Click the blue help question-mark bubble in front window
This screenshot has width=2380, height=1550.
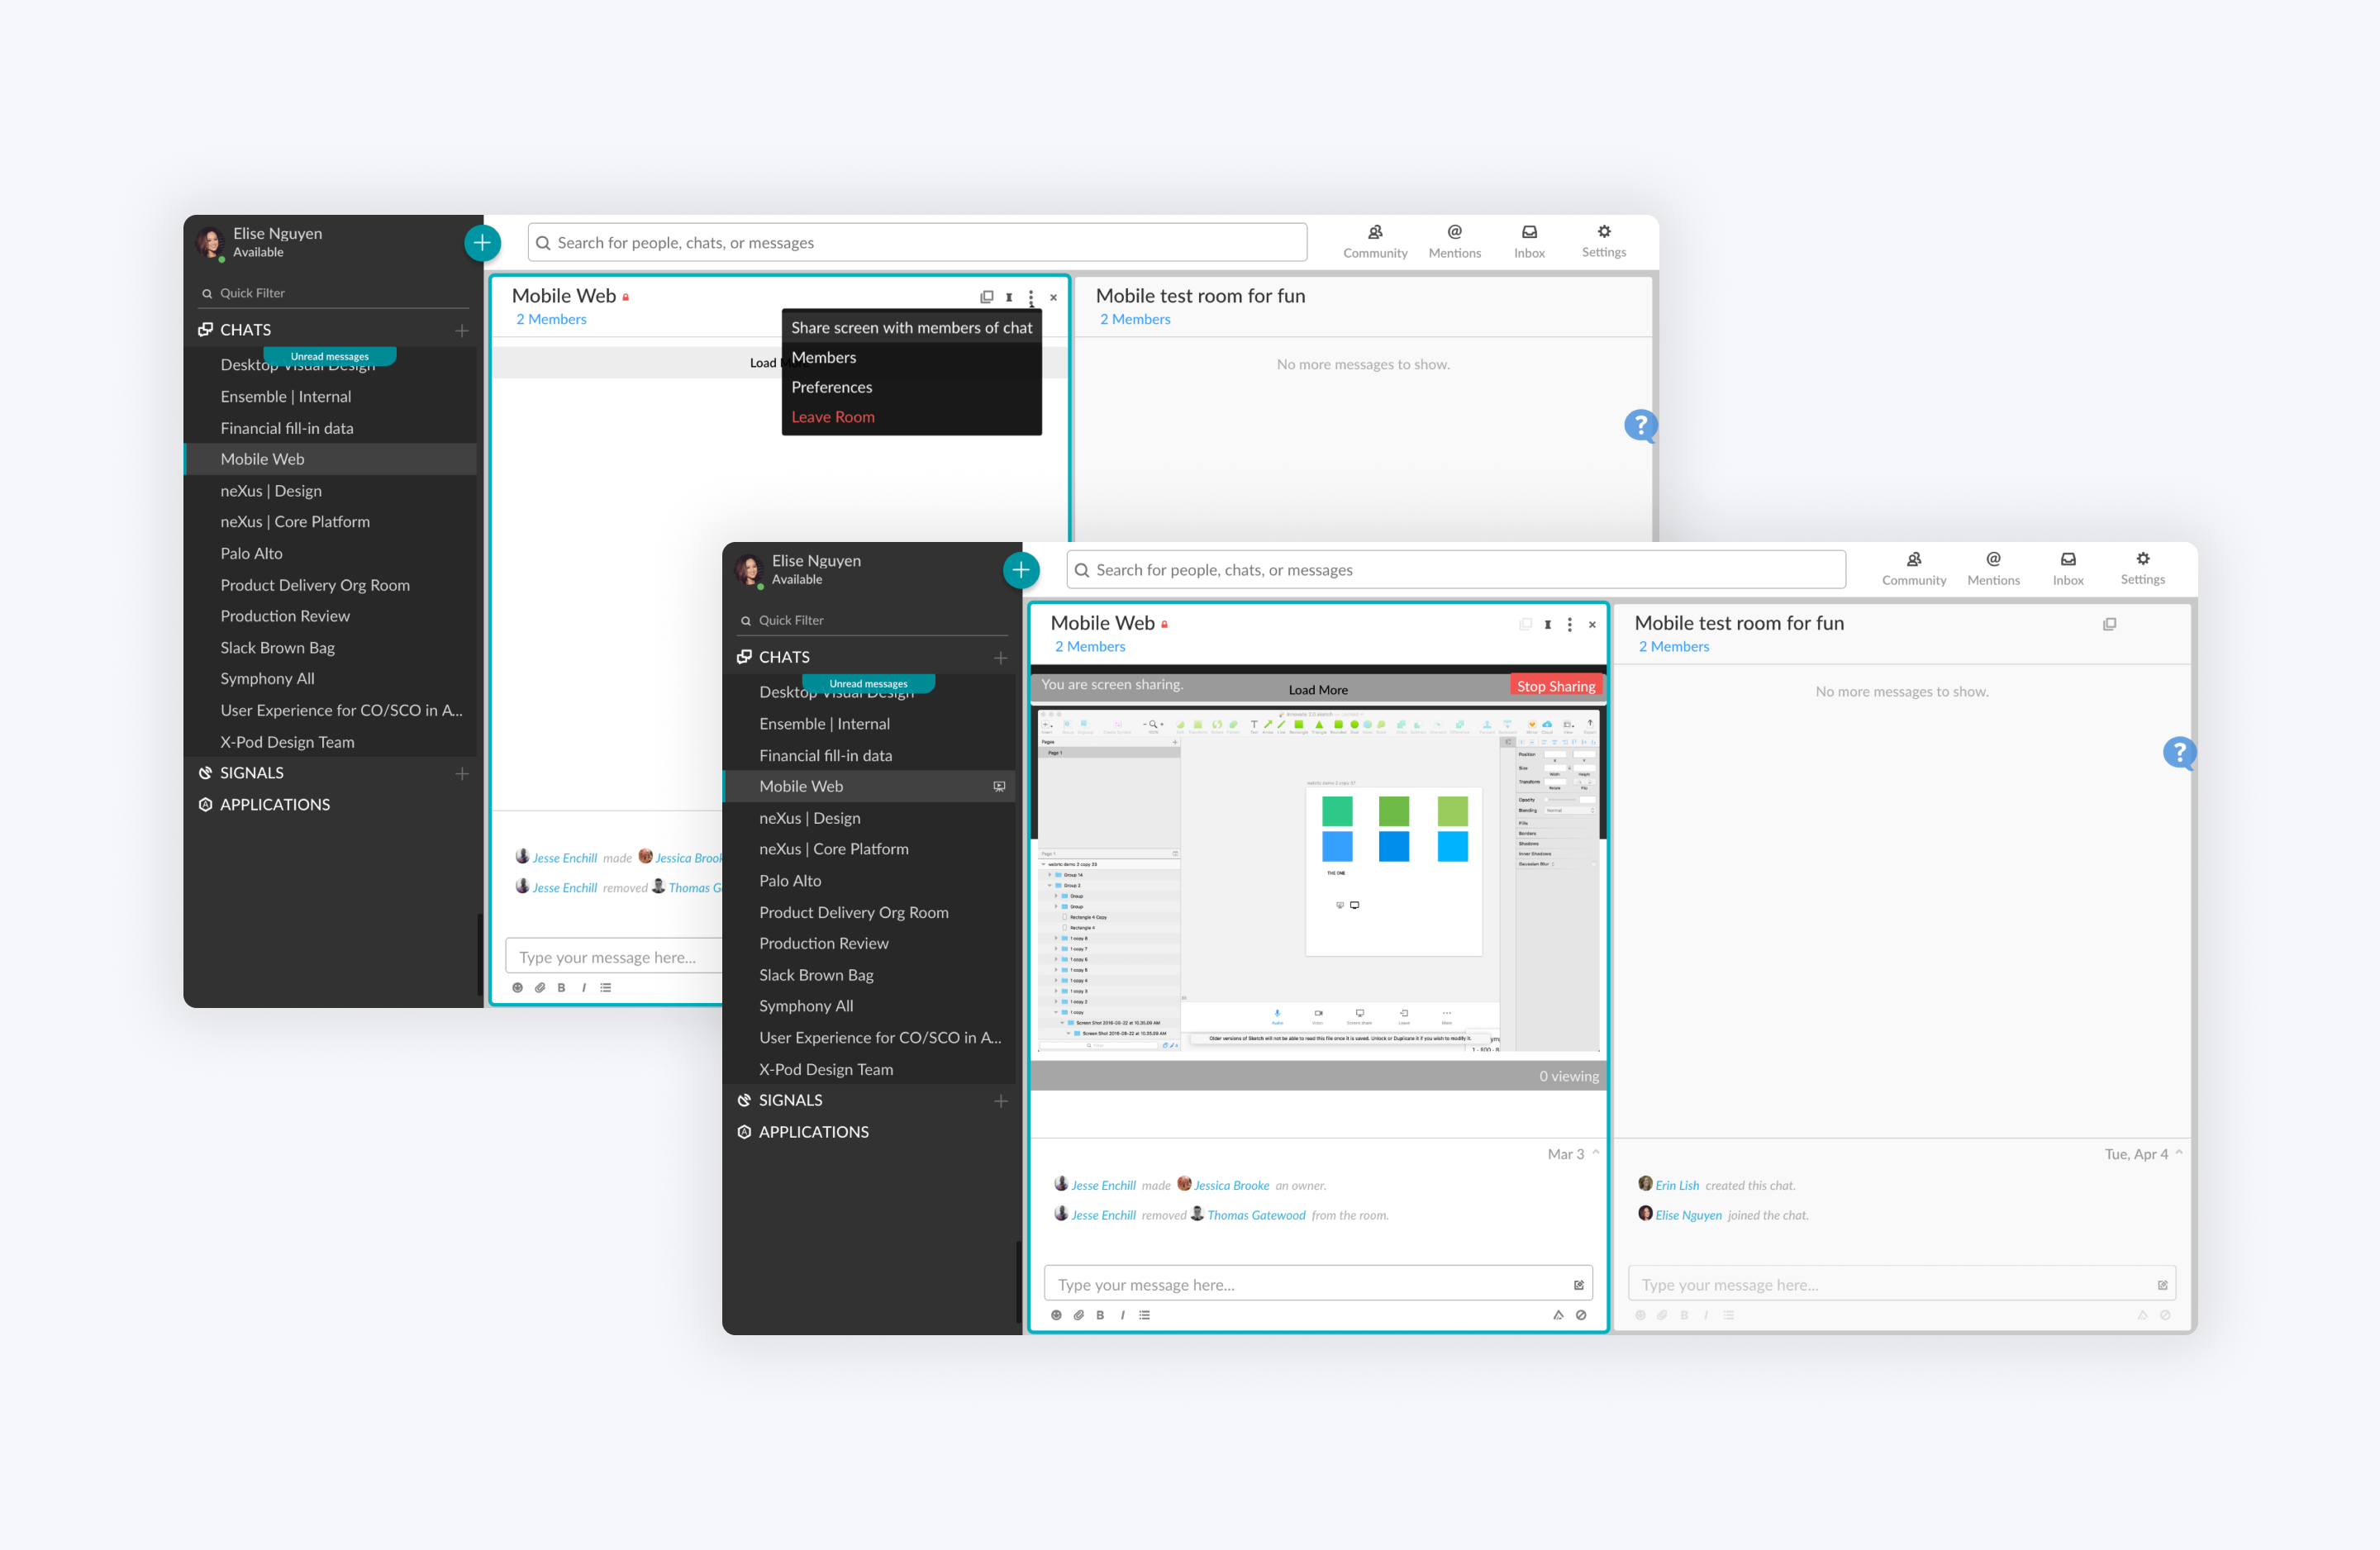click(x=2178, y=752)
